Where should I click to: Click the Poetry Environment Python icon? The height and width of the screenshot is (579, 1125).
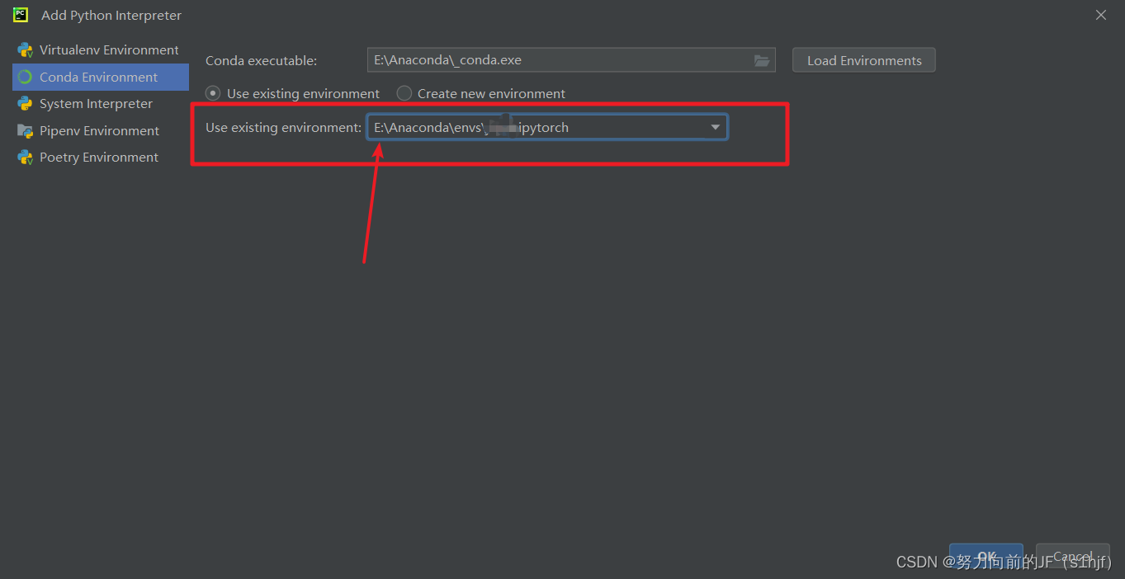coord(25,158)
